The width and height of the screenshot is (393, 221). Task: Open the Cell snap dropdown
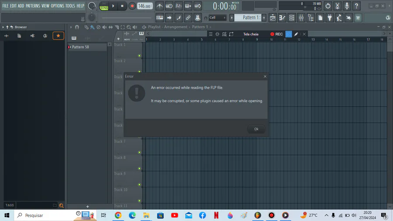217,17
